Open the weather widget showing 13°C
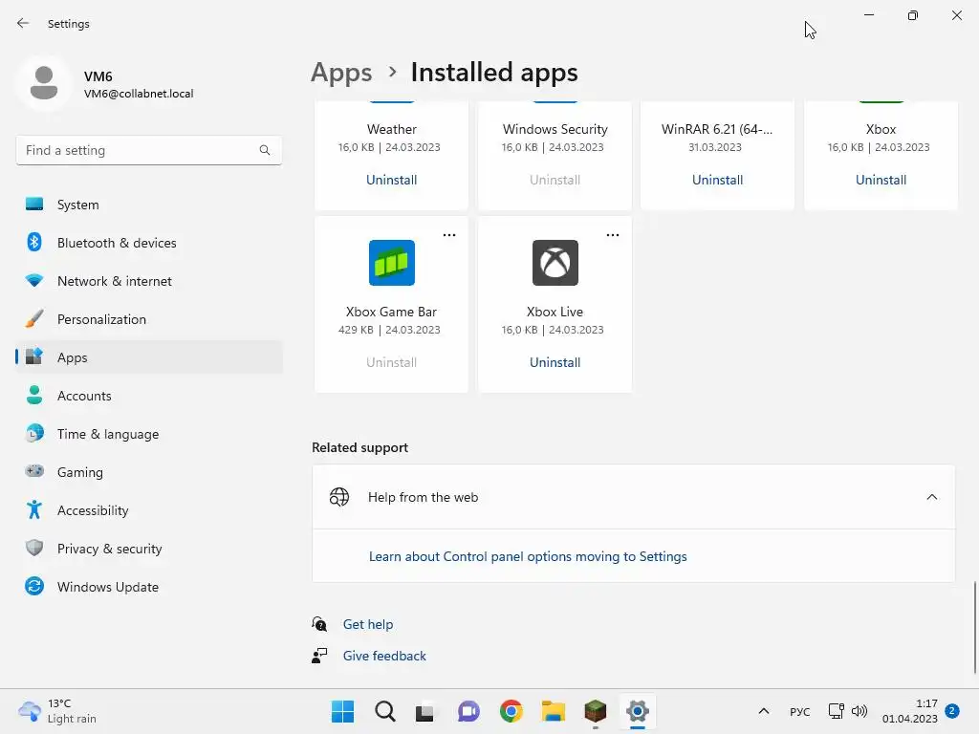This screenshot has height=734, width=979. click(x=57, y=711)
